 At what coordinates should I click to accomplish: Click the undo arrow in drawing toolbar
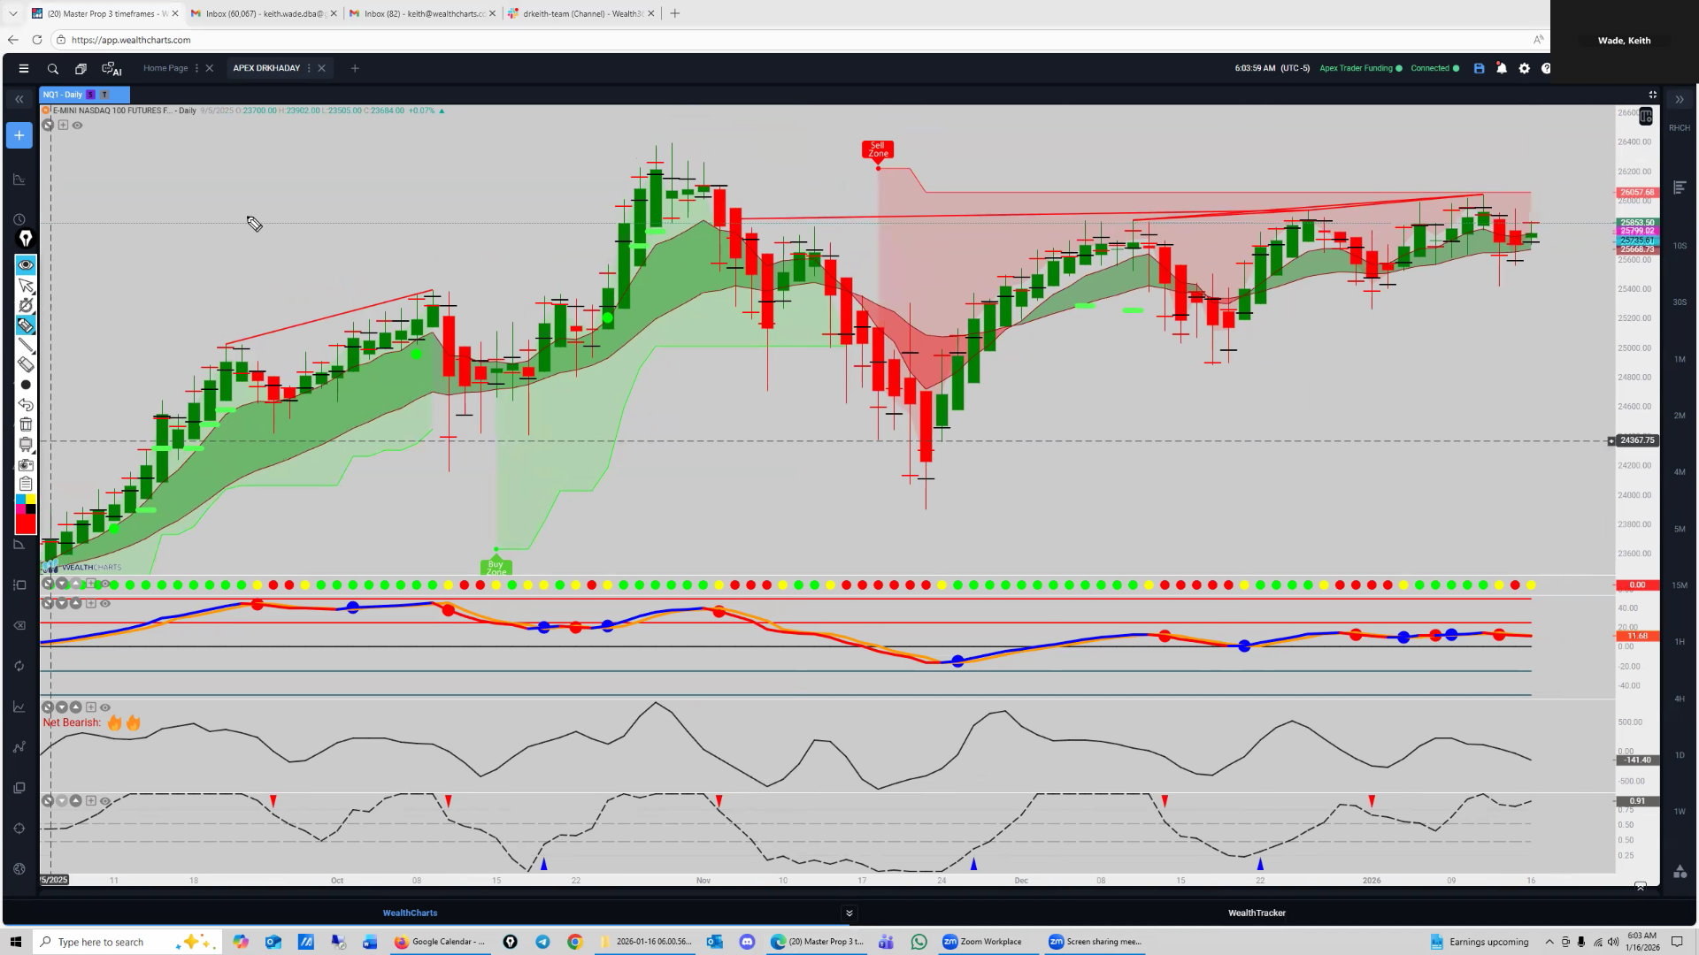tap(26, 405)
